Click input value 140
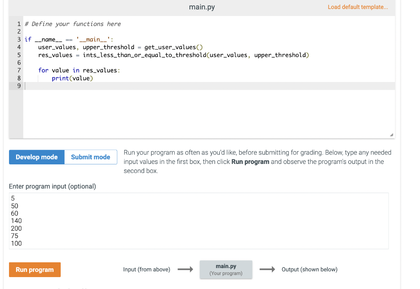This screenshot has height=289, width=420. coord(16,221)
